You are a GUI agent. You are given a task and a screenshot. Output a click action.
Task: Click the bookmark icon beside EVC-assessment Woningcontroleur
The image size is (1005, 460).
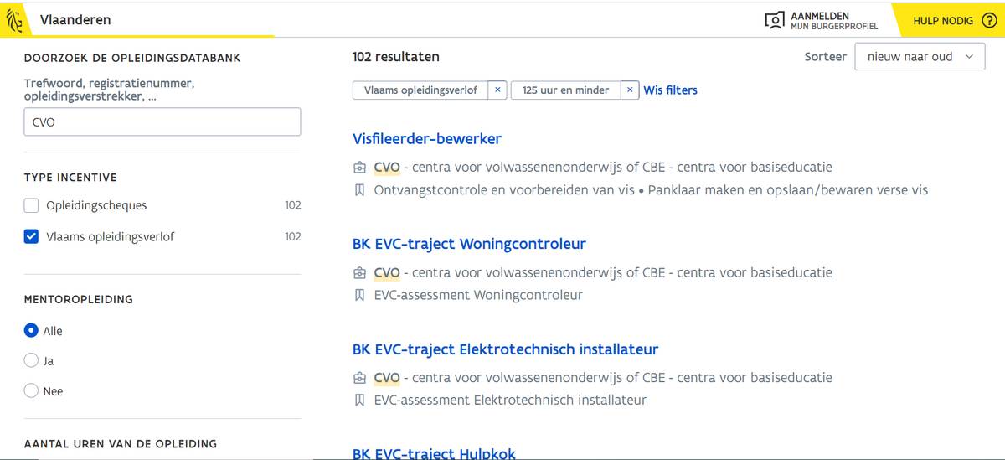(x=360, y=295)
